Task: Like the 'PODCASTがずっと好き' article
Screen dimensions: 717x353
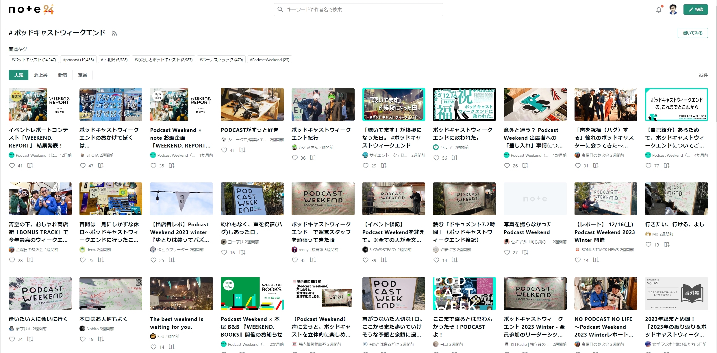Action: 224,150
